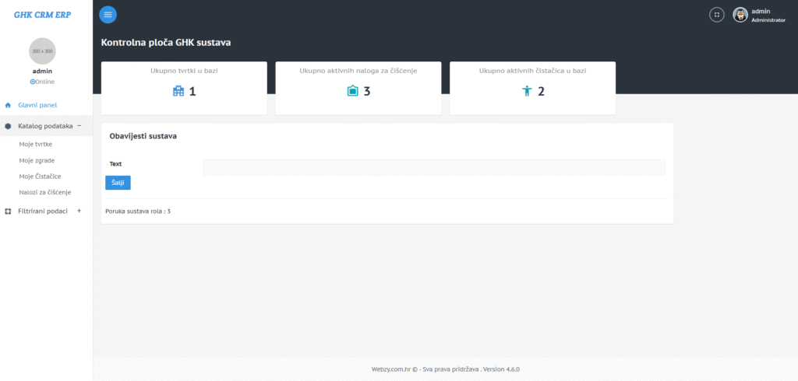Go to Glavni panel
Viewport: 798px width, 381px height.
click(x=37, y=105)
